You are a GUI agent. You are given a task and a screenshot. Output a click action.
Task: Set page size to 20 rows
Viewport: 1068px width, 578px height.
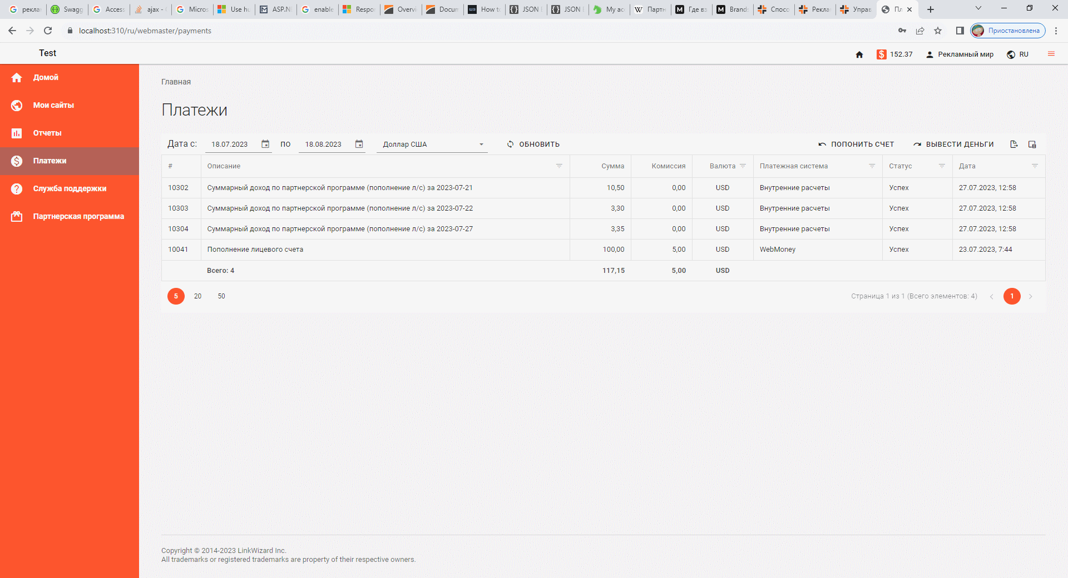click(197, 296)
